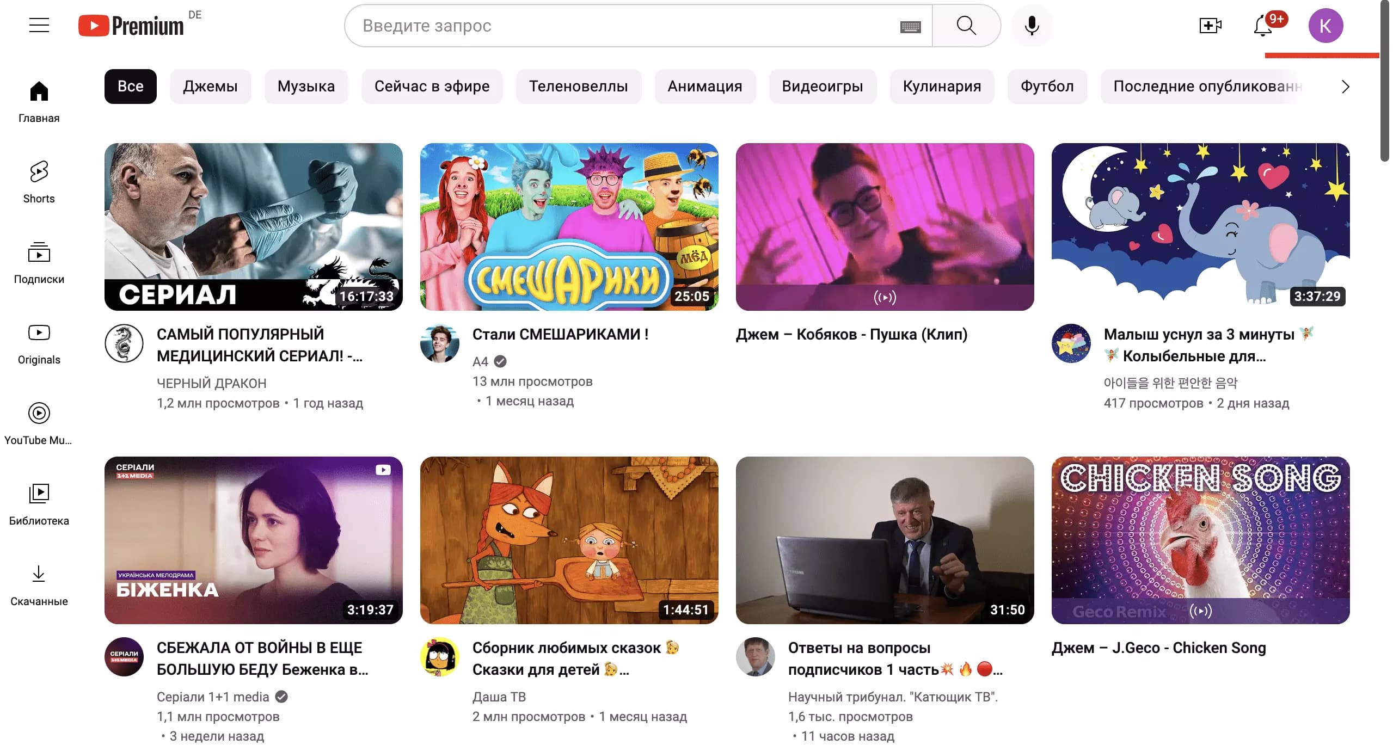Open title Джем – J.Geco - Chicken Song
Screen dimensions: 1393x745
pos(1159,648)
